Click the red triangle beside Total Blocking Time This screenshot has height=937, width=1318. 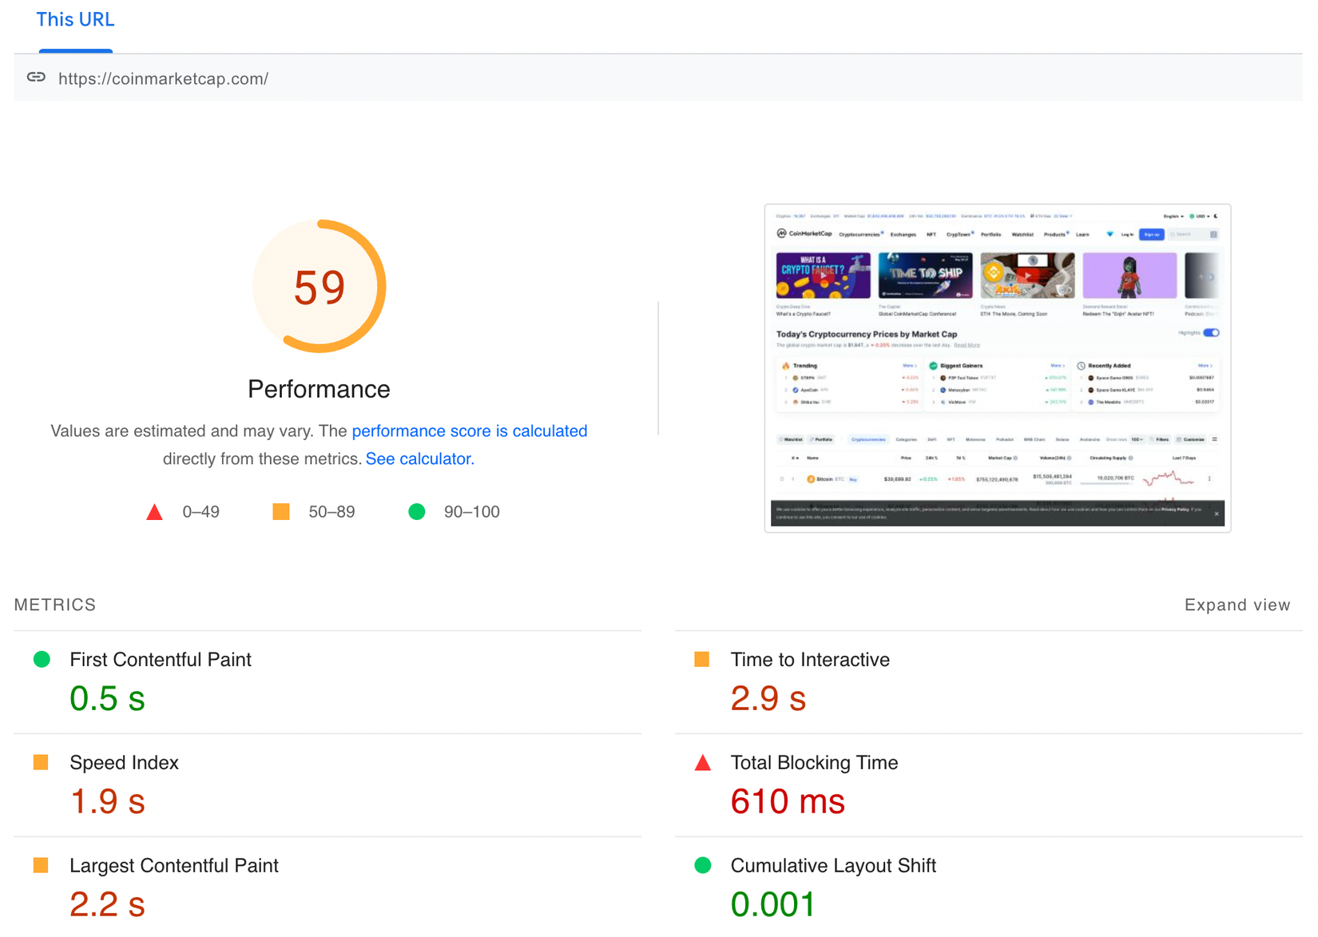tap(702, 762)
